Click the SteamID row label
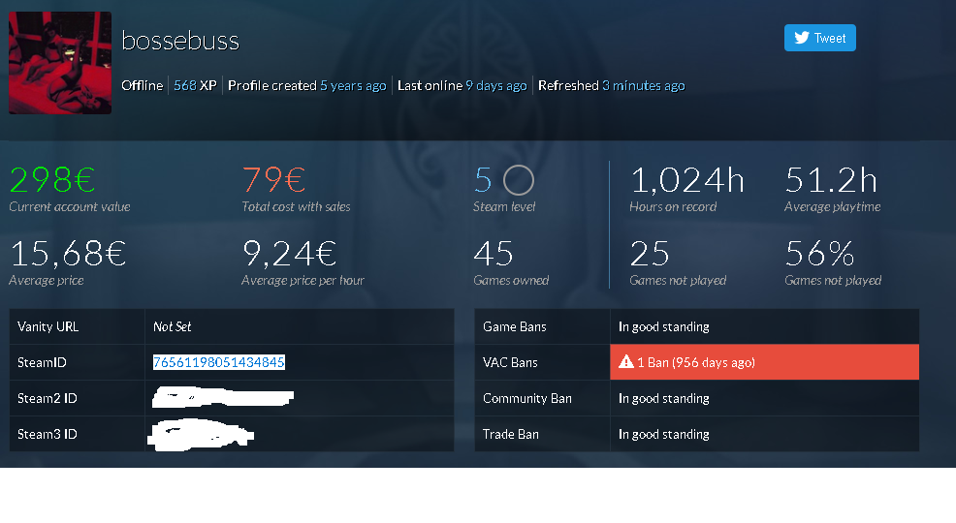This screenshot has height=523, width=956. pos(42,362)
